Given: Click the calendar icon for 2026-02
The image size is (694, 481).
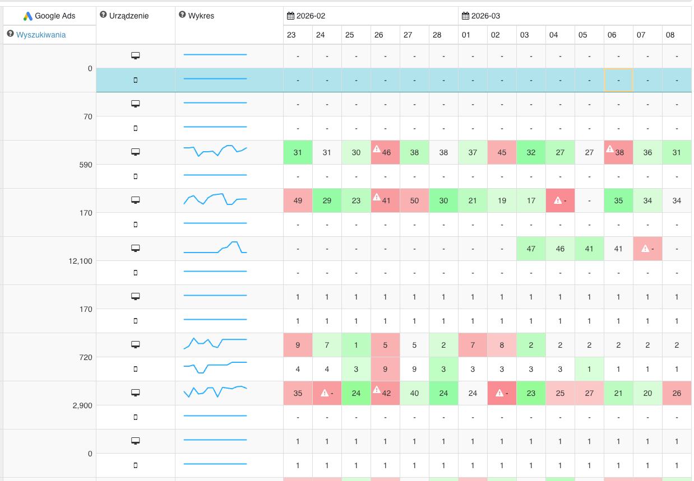Looking at the screenshot, I should (x=290, y=15).
